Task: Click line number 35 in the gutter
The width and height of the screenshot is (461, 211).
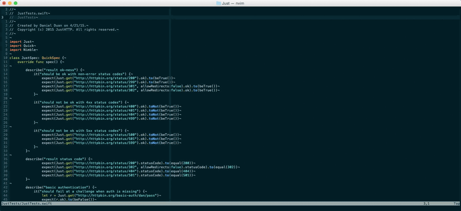Action: (5, 159)
